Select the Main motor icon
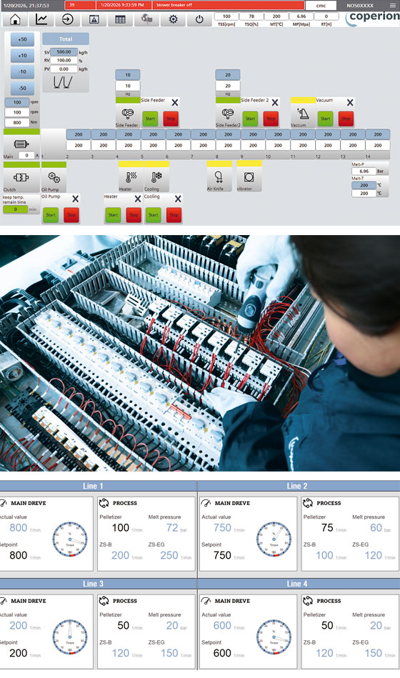This screenshot has width=400, height=678. click(x=21, y=144)
